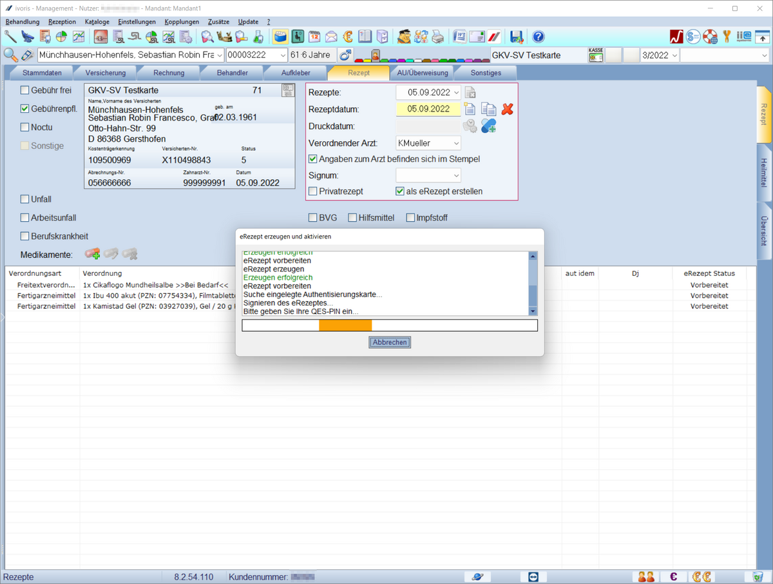
Task: Uncheck als eRezept erstellen
Action: coord(400,191)
